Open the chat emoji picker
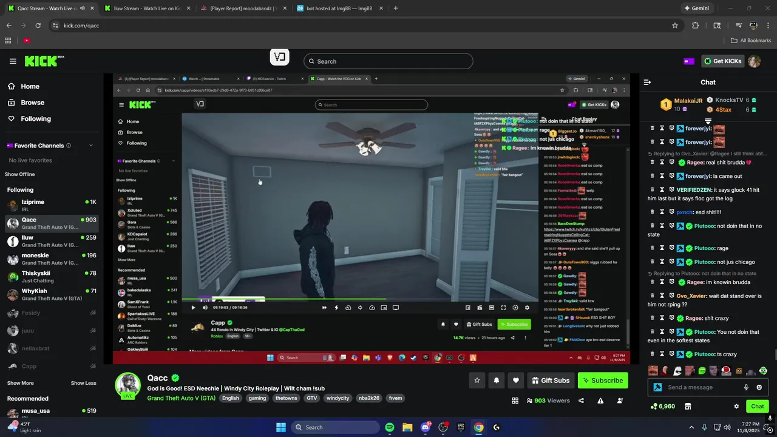The height and width of the screenshot is (437, 777). click(759, 387)
